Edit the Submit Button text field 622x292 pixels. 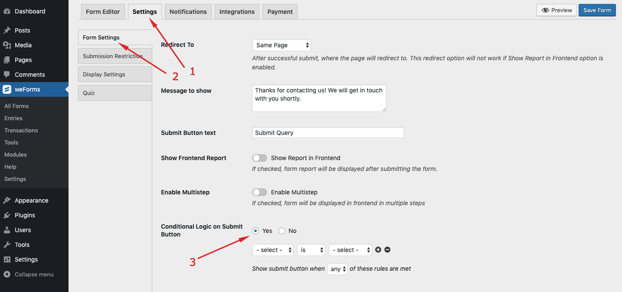328,132
